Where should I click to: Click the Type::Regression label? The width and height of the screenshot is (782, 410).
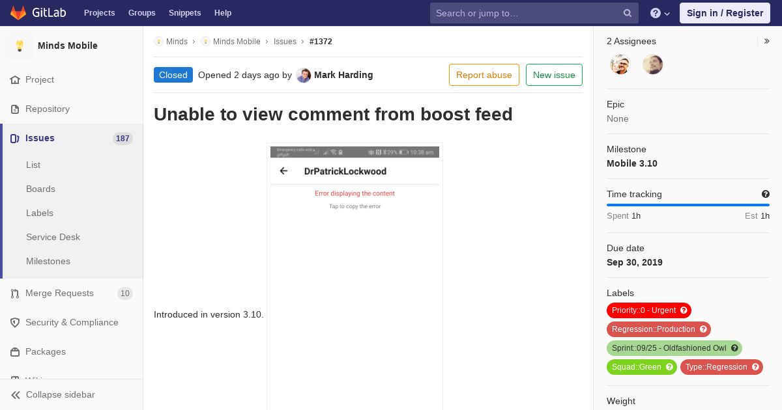[x=721, y=367]
